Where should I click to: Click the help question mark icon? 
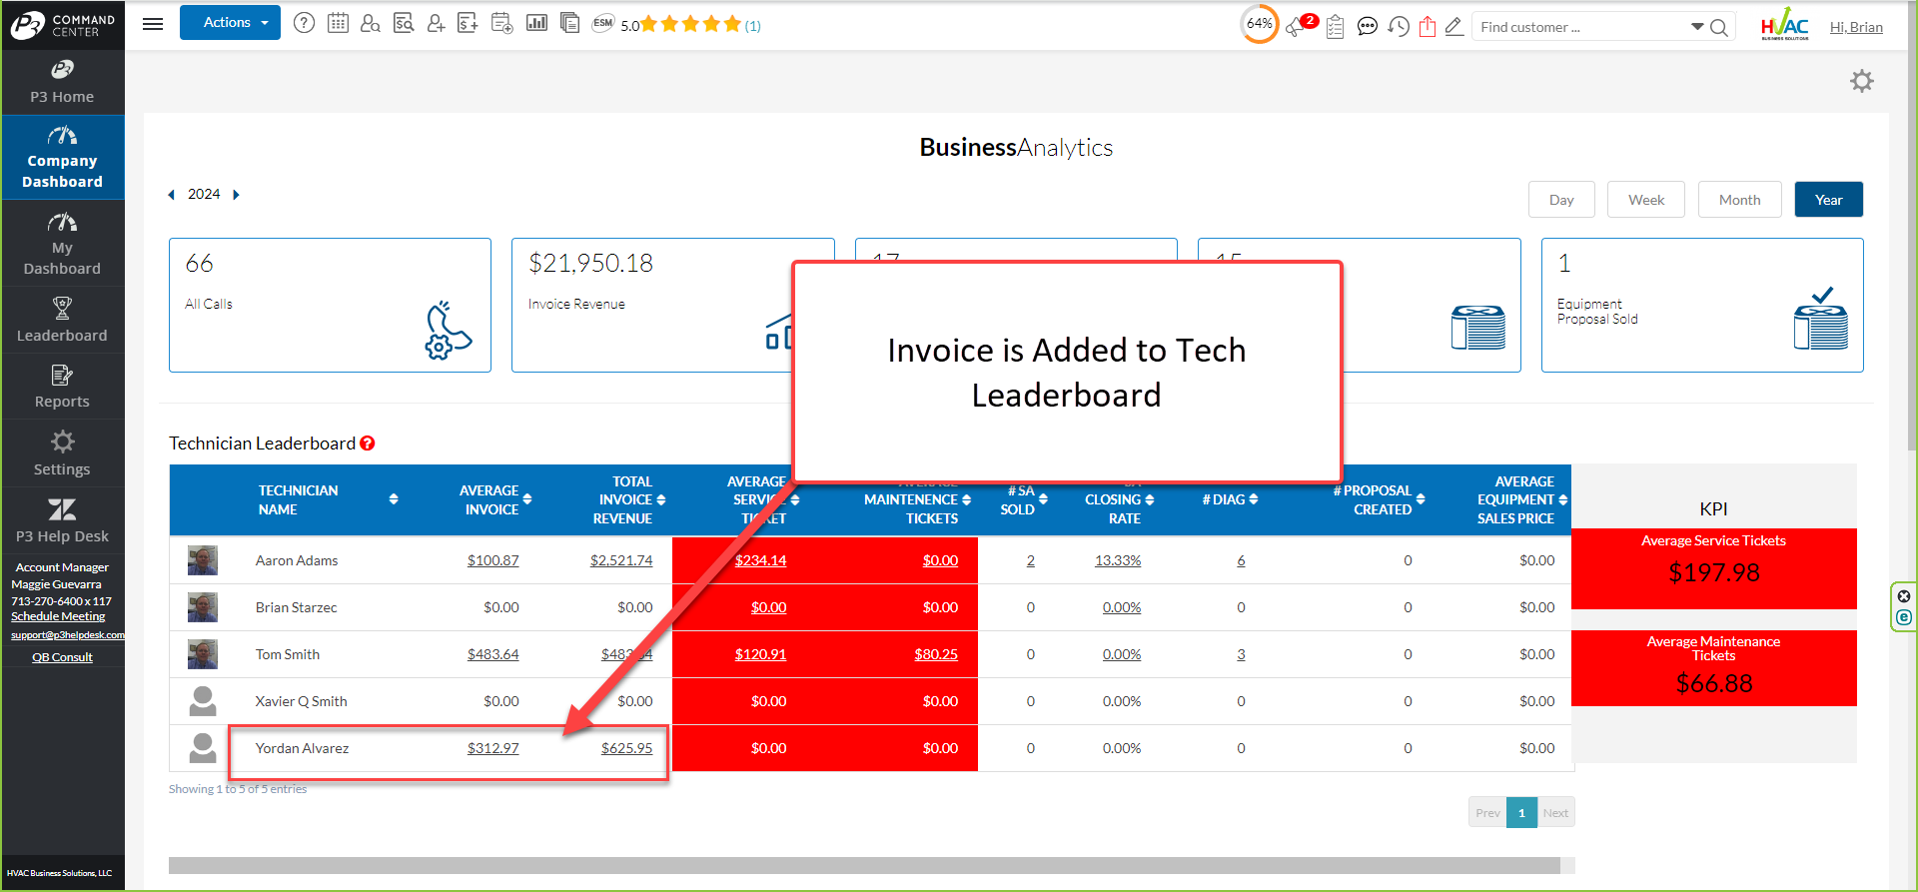(304, 23)
